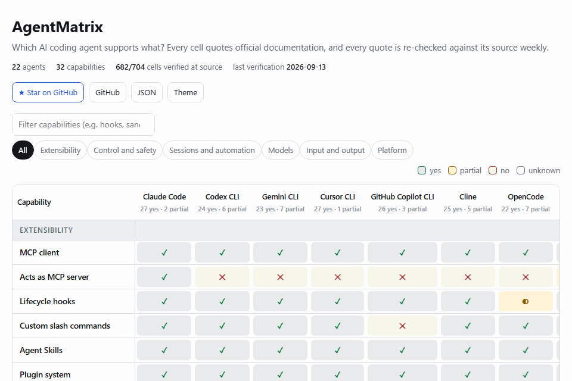Open Agent Skills checkmark for Cline

468,350
